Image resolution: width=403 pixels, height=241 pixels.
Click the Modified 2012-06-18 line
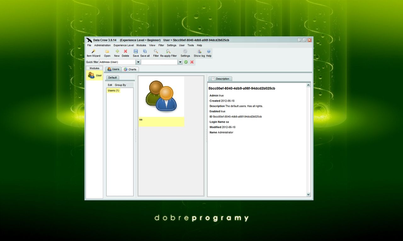pos(223,127)
